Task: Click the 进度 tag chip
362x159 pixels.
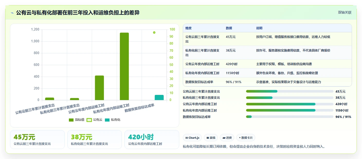Action: [227, 138]
